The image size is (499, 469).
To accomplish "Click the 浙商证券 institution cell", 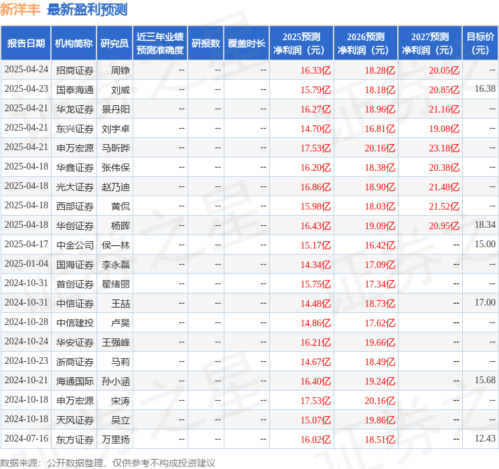I will pyautogui.click(x=75, y=362).
